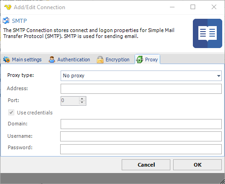225x184 pixels.
Task: Click the Cancel button
Action: (146, 165)
